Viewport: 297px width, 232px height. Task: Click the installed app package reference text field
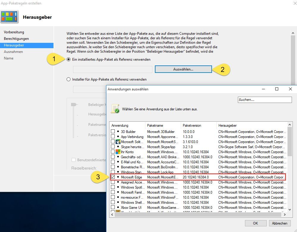point(112,69)
